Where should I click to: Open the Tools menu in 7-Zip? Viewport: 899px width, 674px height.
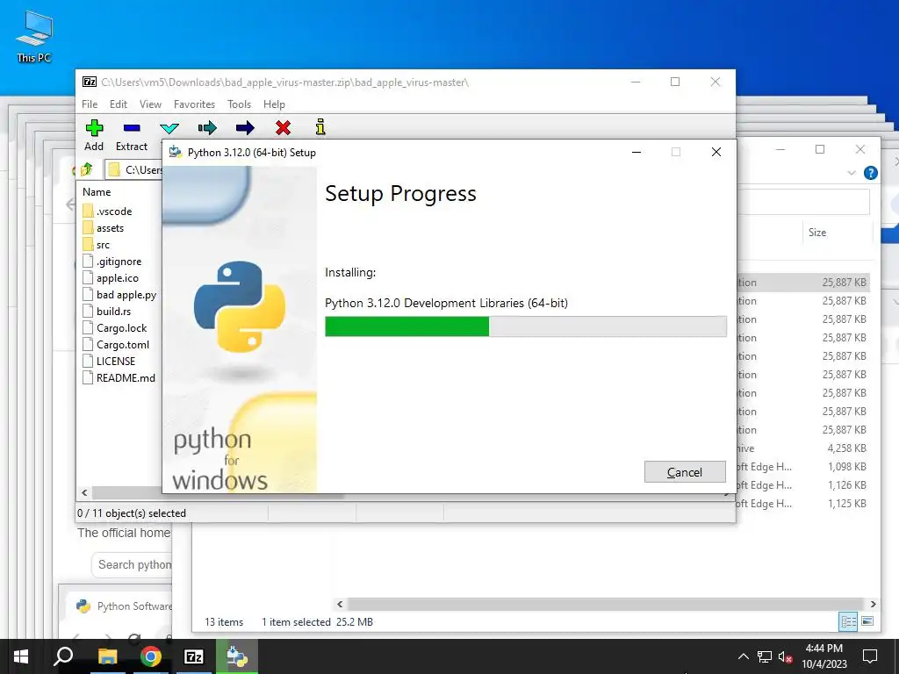tap(239, 104)
